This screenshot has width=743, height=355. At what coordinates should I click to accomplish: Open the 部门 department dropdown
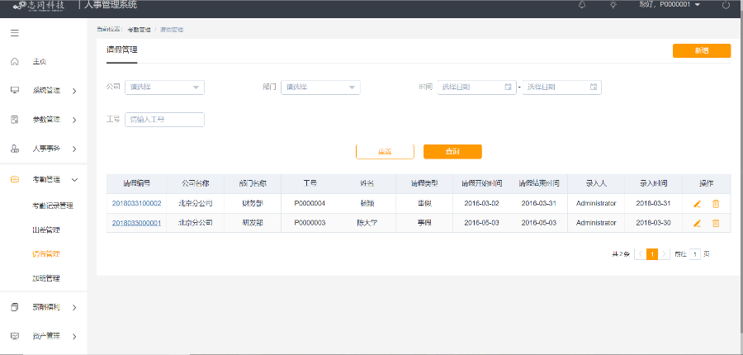pos(321,88)
